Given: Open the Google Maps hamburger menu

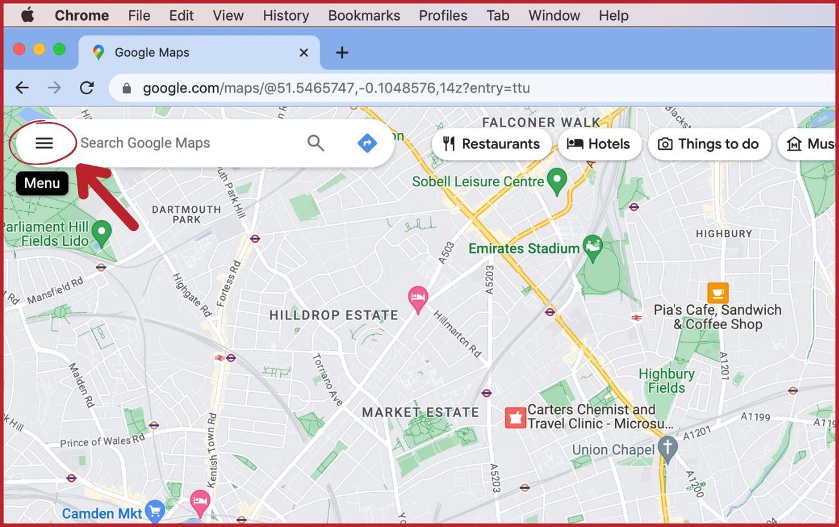Looking at the screenshot, I should 44,143.
